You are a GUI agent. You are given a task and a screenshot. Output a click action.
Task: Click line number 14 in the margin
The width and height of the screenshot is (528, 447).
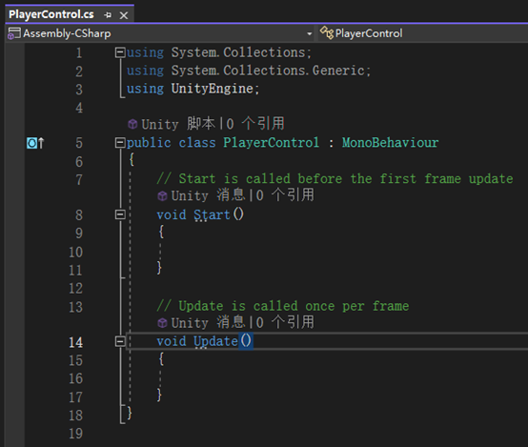click(75, 342)
